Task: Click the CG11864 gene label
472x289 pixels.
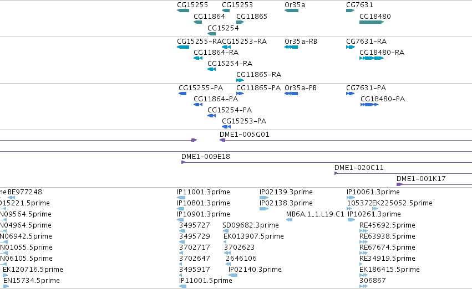Action: point(209,16)
